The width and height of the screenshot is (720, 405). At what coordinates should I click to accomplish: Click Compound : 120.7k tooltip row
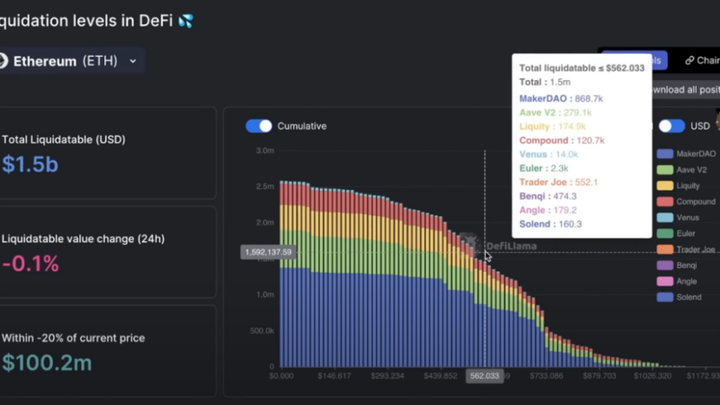coord(562,140)
